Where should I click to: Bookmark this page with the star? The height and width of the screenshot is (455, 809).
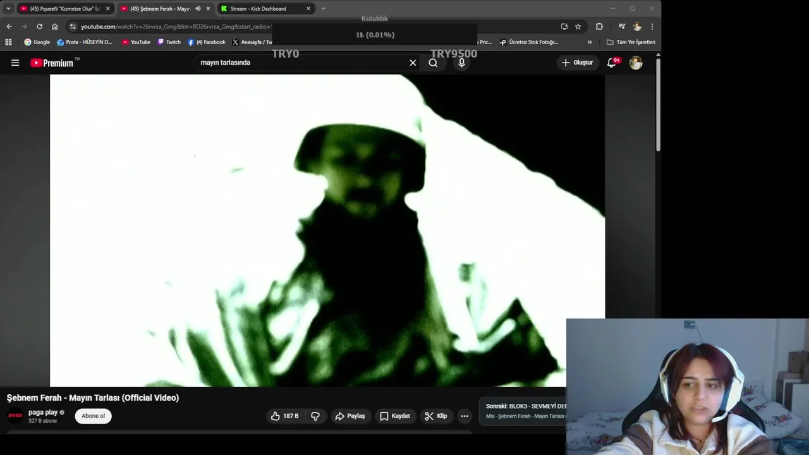[x=578, y=27]
